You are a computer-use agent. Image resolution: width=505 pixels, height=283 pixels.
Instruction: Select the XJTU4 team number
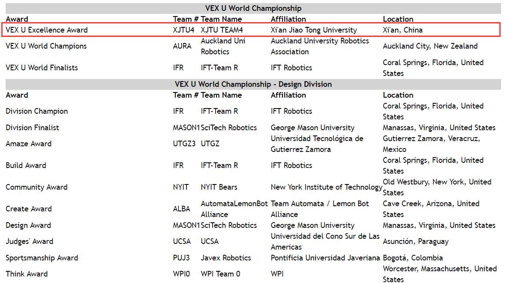pyautogui.click(x=183, y=30)
